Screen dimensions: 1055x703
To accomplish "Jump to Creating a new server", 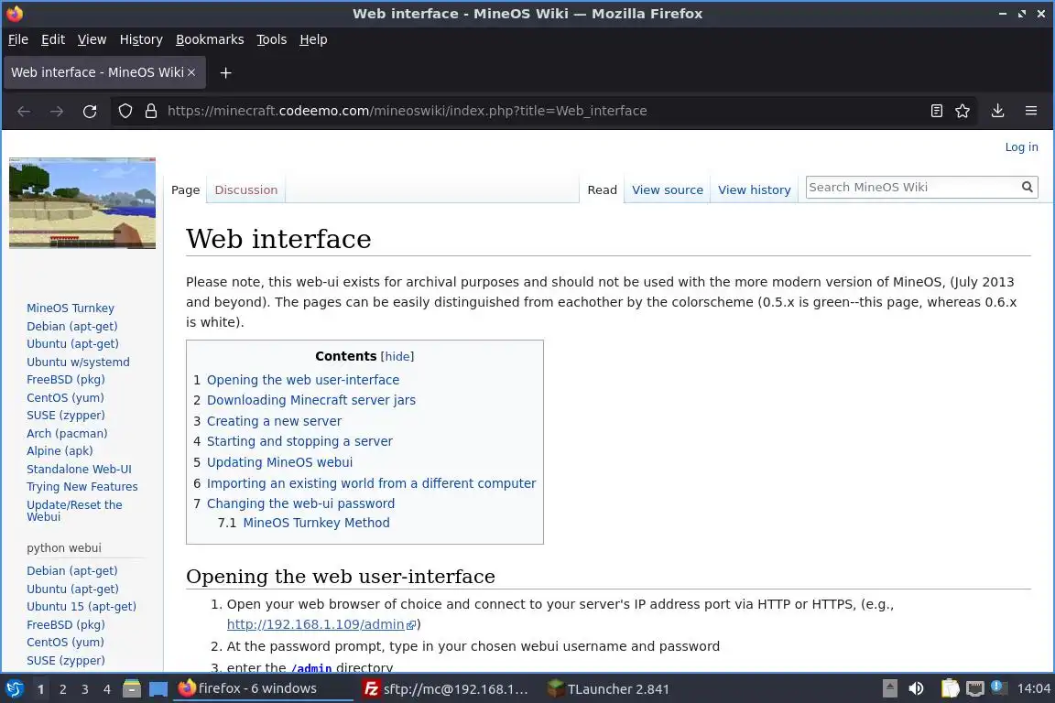I will 274,421.
